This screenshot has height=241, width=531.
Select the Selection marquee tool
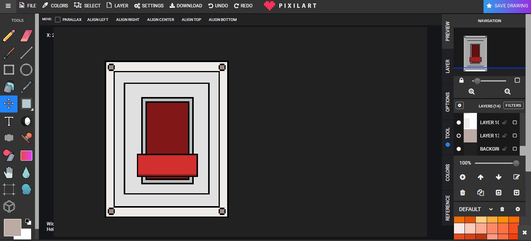(x=26, y=104)
